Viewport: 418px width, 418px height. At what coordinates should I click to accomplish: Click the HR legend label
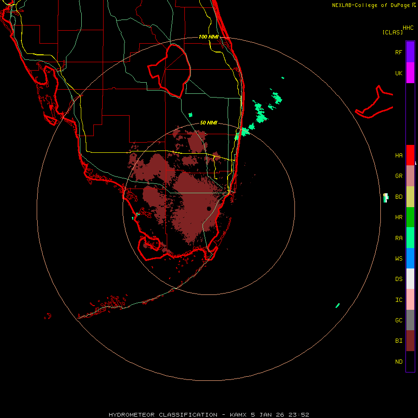click(x=398, y=217)
